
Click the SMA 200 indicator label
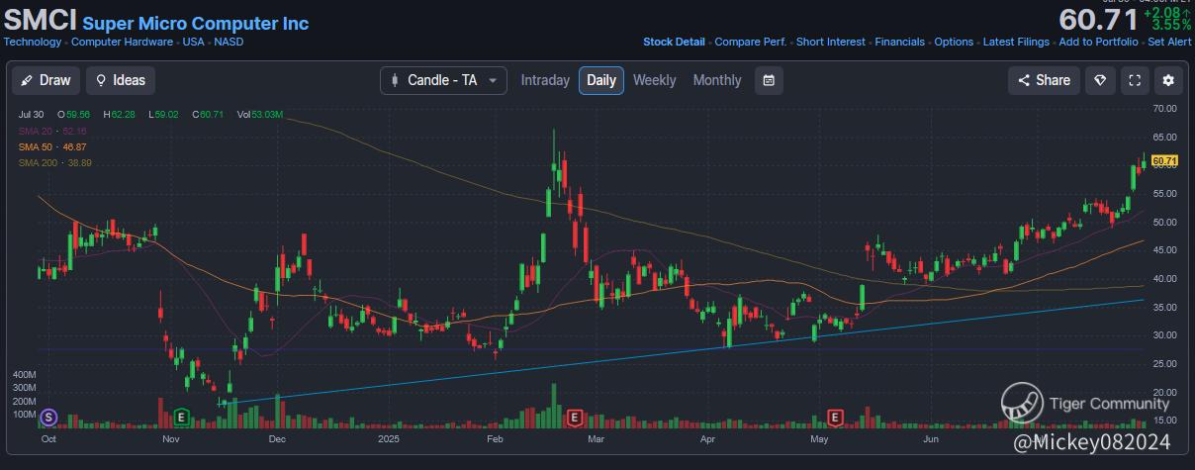click(56, 162)
